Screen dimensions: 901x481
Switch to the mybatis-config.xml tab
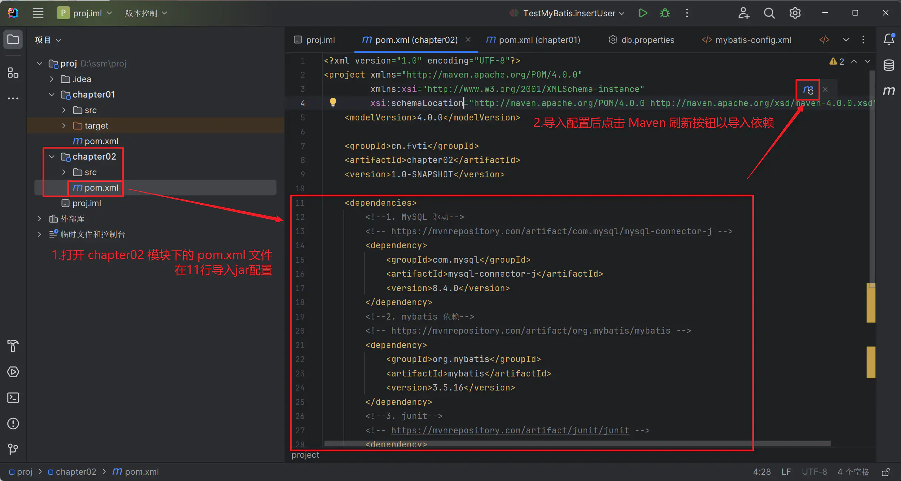[x=747, y=40]
